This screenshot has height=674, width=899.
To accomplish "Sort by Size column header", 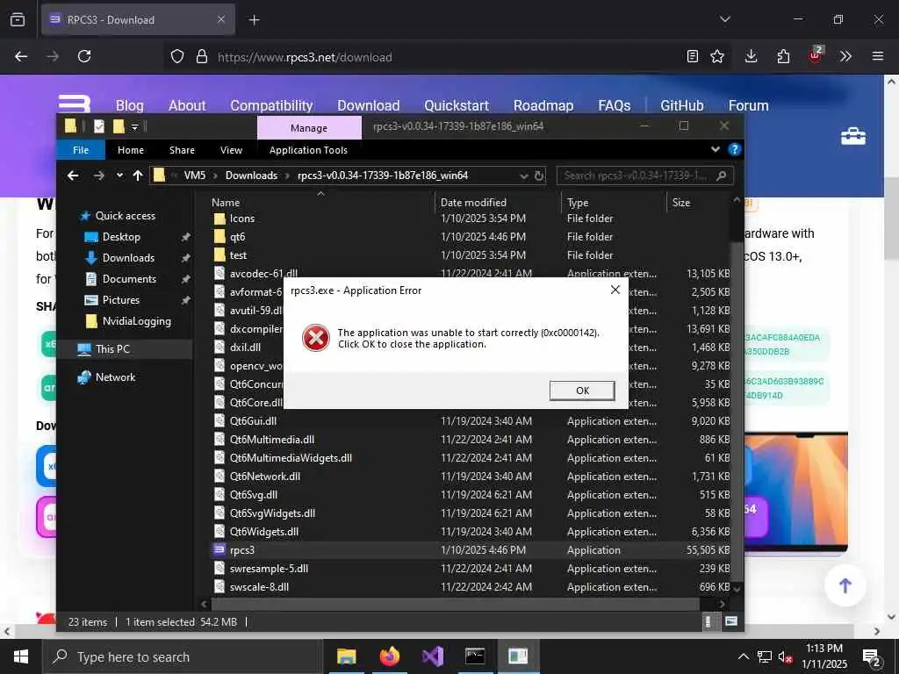I will coord(681,203).
